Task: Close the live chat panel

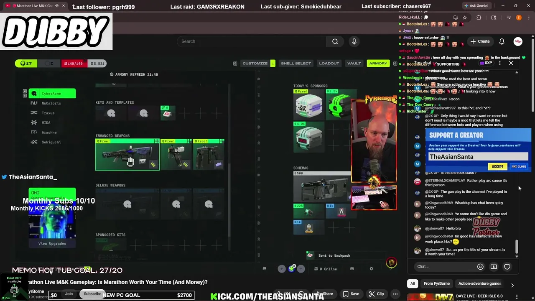Action: click(511, 63)
